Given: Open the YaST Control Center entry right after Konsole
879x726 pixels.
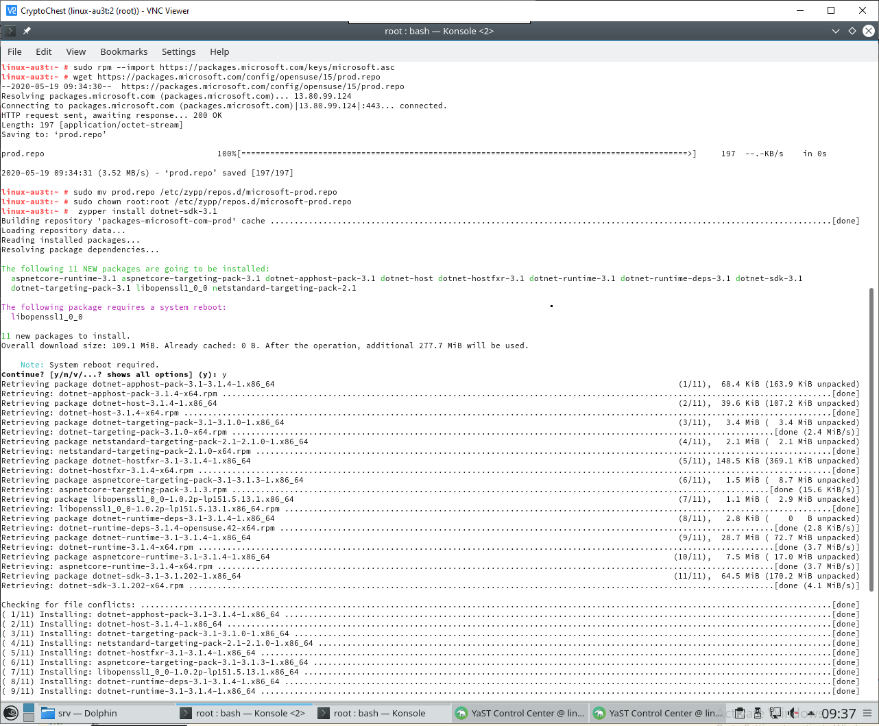Looking at the screenshot, I should (x=520, y=713).
